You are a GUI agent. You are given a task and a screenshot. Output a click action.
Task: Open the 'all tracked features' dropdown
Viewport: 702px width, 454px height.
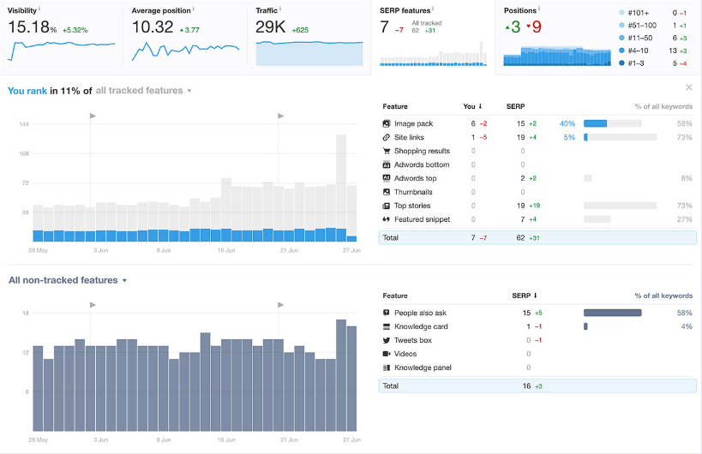pos(143,91)
